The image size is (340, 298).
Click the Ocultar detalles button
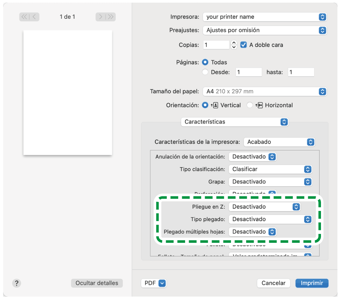(97, 283)
